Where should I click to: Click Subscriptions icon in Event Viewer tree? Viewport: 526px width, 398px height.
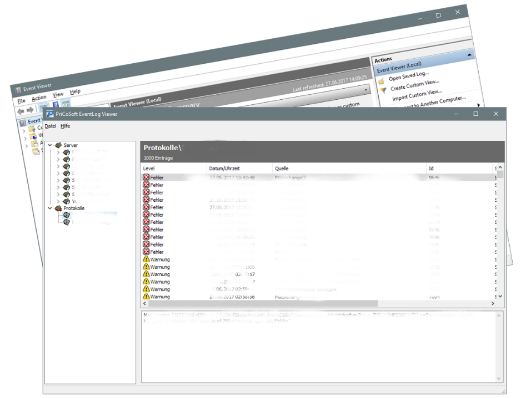pos(36,152)
